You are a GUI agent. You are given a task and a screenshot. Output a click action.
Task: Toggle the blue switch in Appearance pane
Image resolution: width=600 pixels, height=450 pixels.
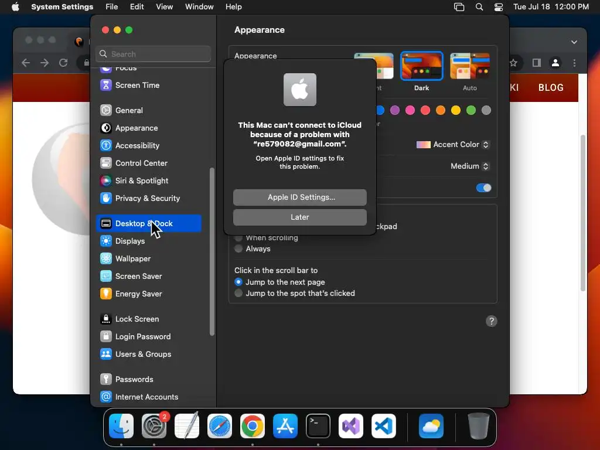coord(483,188)
